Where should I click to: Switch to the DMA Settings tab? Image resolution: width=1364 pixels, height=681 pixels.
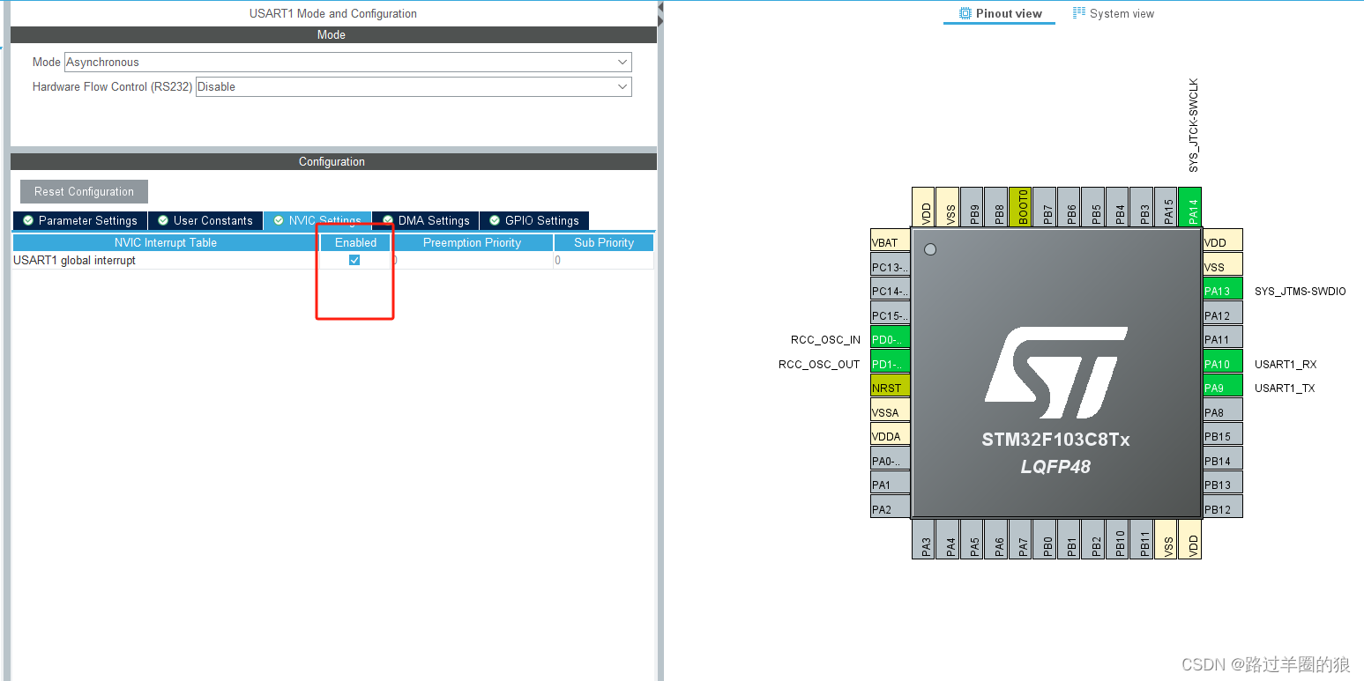[426, 221]
